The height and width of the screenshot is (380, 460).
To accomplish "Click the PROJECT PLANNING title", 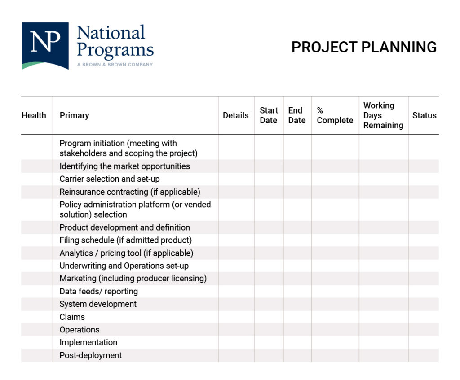I will [x=364, y=47].
